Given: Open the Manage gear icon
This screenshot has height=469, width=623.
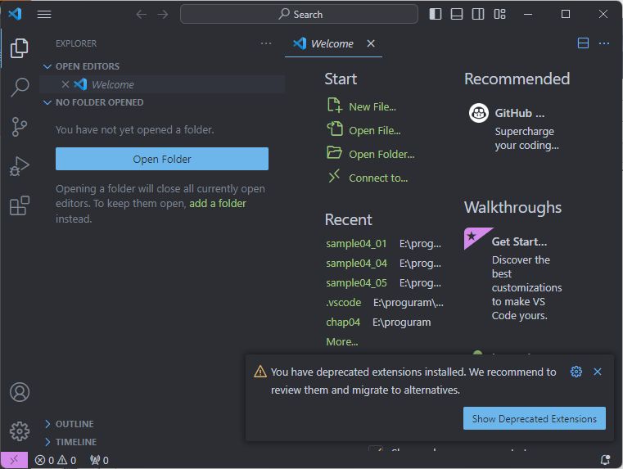Looking at the screenshot, I should pyautogui.click(x=19, y=431).
